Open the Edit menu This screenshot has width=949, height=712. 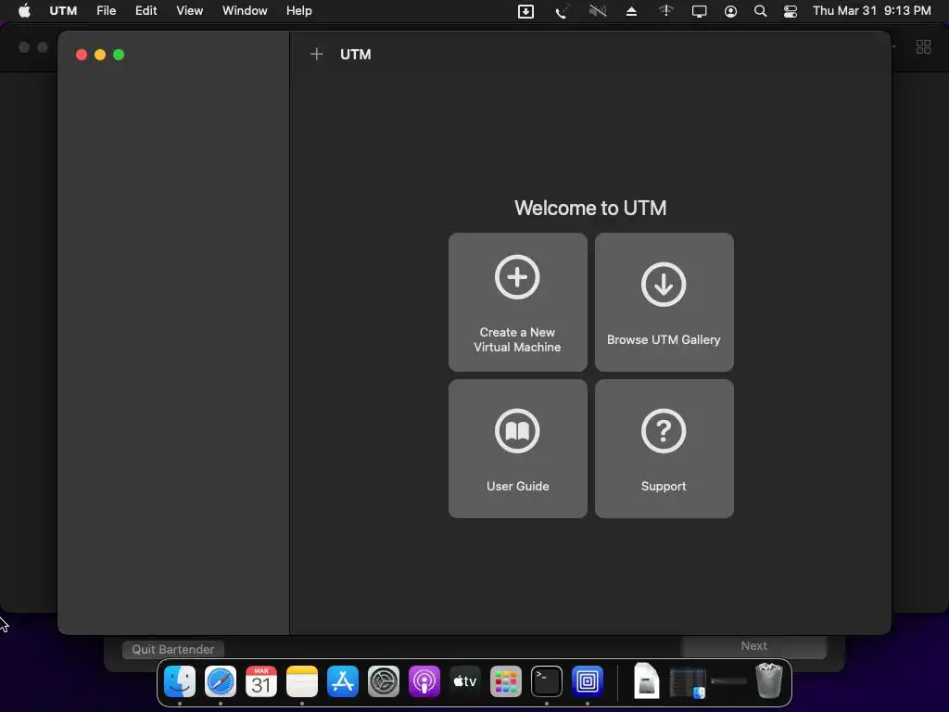[x=146, y=11]
